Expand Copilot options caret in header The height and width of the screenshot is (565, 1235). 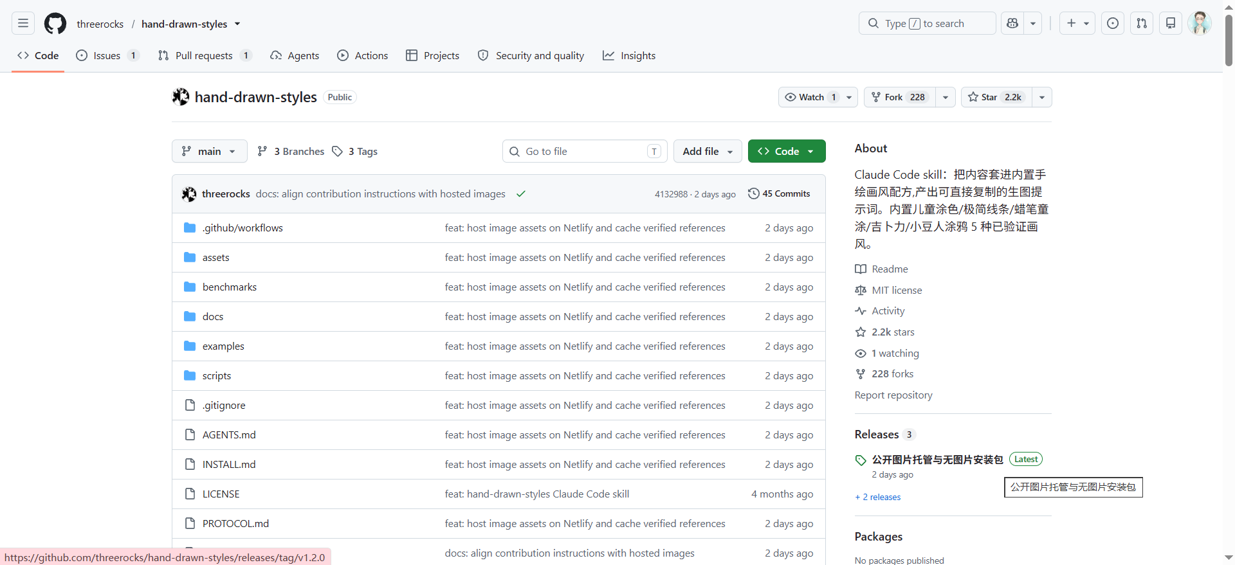pos(1033,23)
